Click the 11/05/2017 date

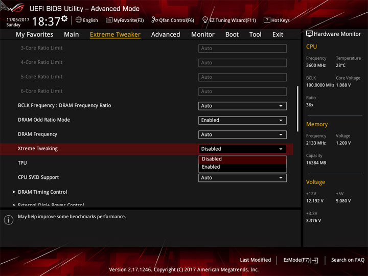click(18, 20)
